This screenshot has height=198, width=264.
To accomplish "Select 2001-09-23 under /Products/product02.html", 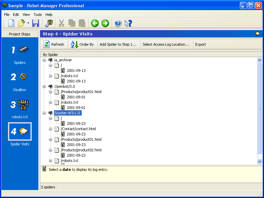I will [76, 155].
